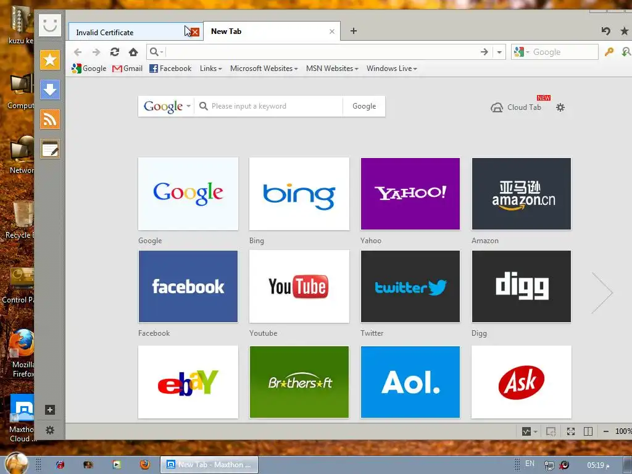The height and width of the screenshot is (474, 632).
Task: Open the Gmail bookmark
Action: point(127,69)
